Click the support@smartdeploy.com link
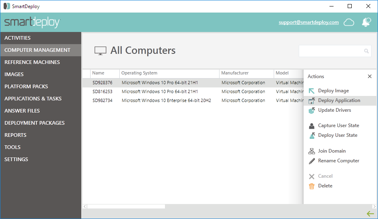Screen dimensions: 378x219 coord(308,22)
